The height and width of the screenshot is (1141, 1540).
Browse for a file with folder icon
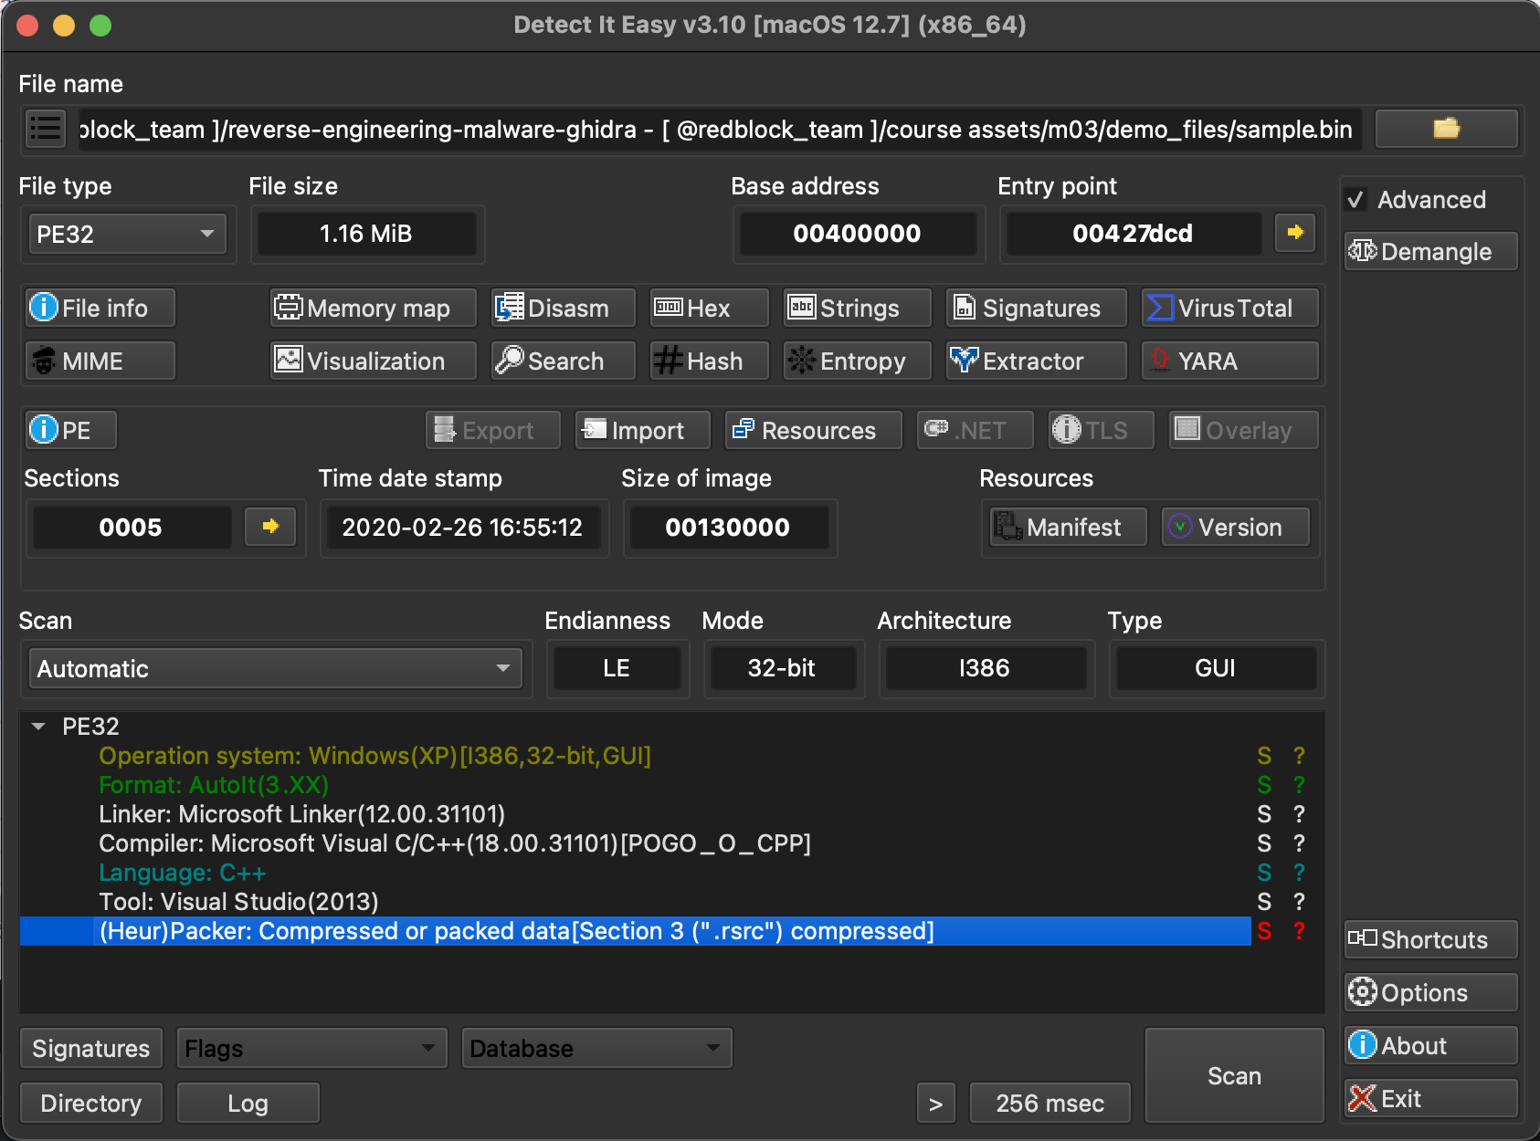1446,129
